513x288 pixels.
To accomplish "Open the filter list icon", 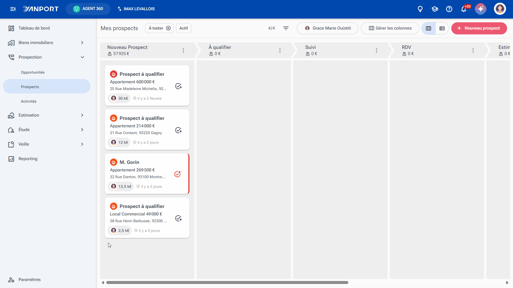I will coord(286,28).
